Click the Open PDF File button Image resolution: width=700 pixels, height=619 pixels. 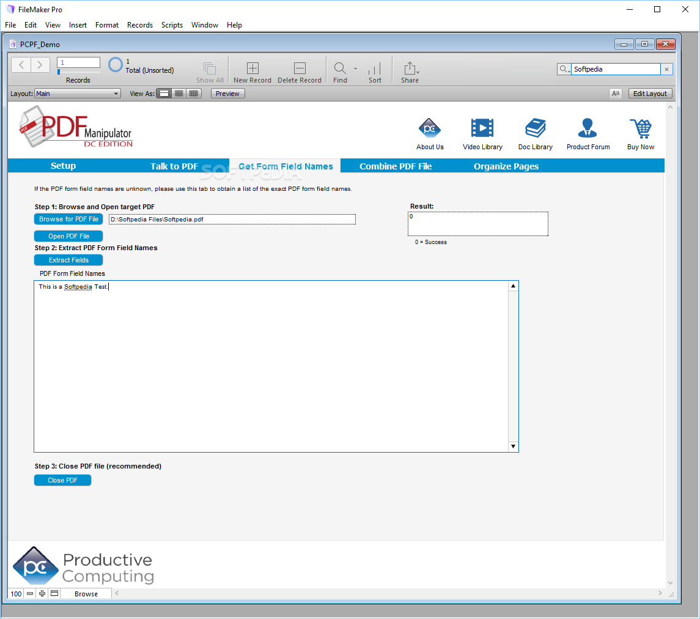[x=68, y=236]
